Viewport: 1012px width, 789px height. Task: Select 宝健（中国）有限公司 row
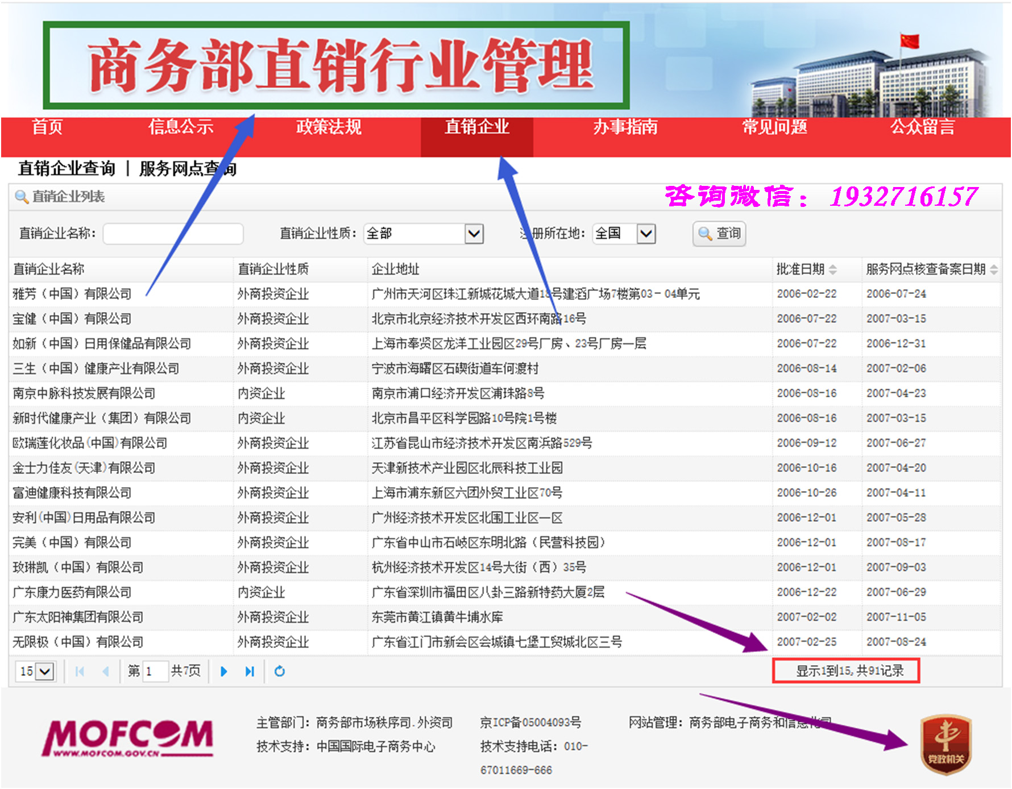[505, 319]
